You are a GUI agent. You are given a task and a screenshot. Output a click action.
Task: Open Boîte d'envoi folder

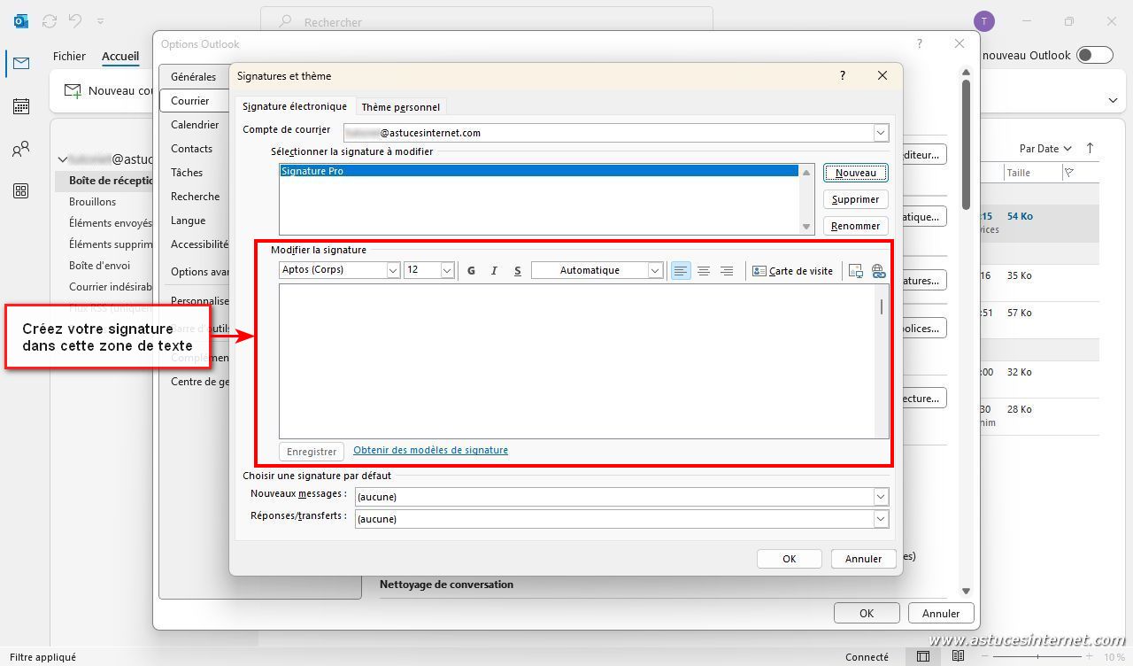[100, 266]
